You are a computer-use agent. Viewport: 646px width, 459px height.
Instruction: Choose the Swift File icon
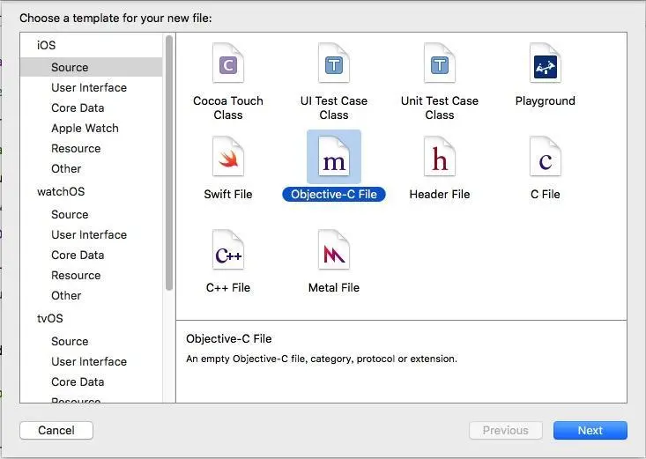coord(228,159)
